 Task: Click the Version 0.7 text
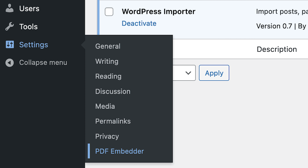274,26
